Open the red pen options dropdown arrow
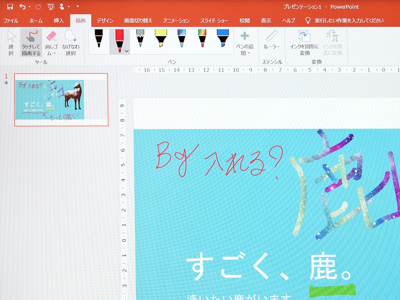 click(127, 51)
